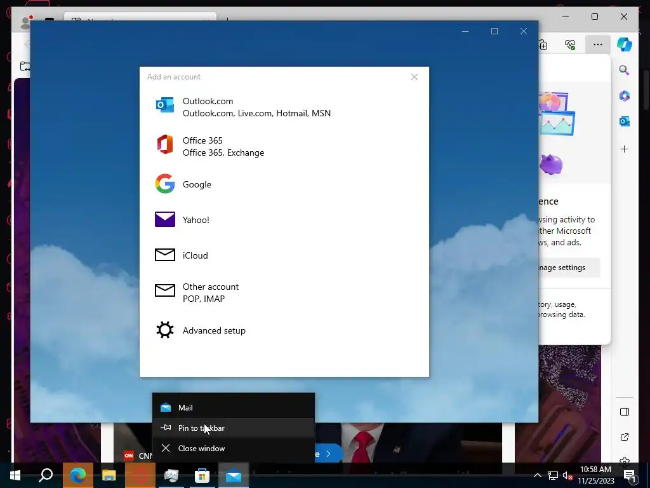This screenshot has height=488, width=650.
Task: Open Advanced setup with gear icon
Action: coord(284,330)
